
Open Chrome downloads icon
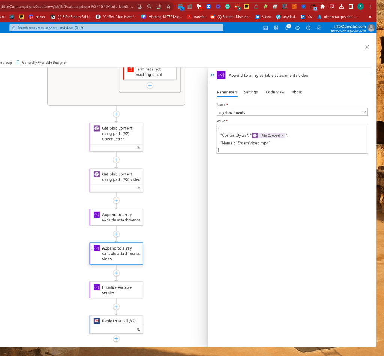[341, 7]
